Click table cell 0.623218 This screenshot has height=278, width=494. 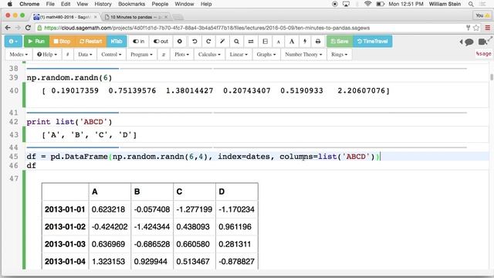click(108, 209)
